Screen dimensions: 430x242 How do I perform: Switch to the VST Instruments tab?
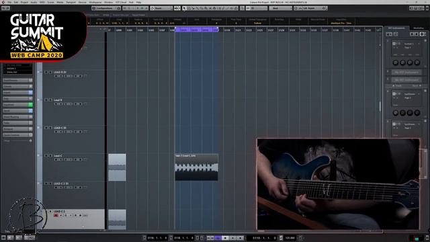point(396,28)
